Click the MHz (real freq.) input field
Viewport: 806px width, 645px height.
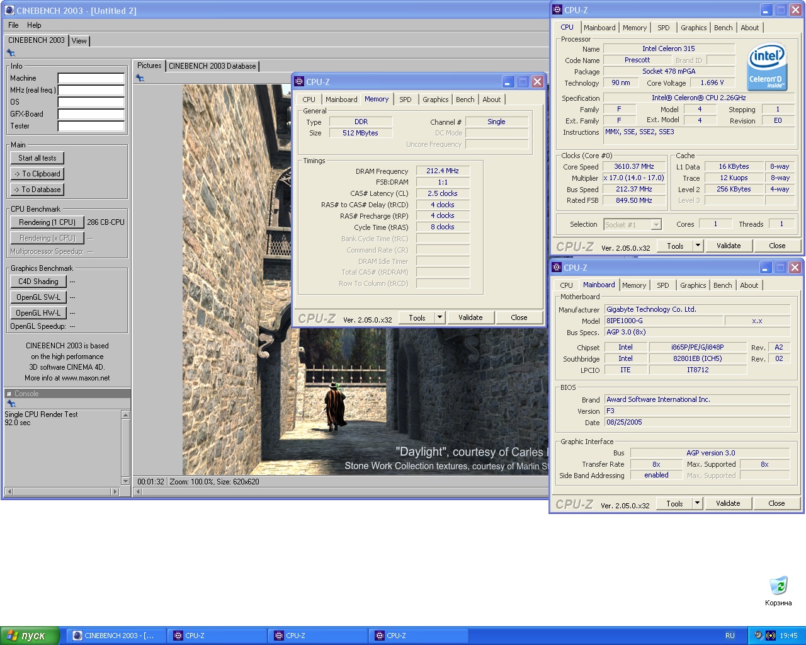pyautogui.click(x=91, y=90)
